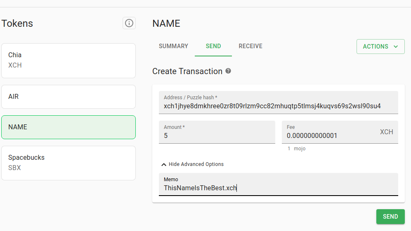Focus the Address / Puzzle hash field
Image resolution: width=411 pixels, height=231 pixels.
279,103
